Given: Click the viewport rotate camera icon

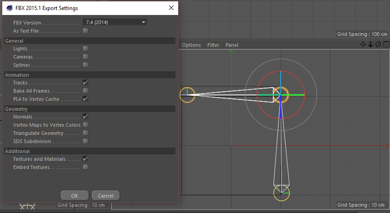Looking at the screenshot, I should (378, 45).
